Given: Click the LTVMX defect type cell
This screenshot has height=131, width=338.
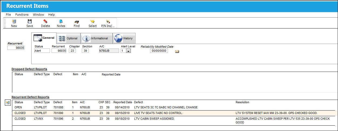Looking at the screenshot, I should (38, 119).
